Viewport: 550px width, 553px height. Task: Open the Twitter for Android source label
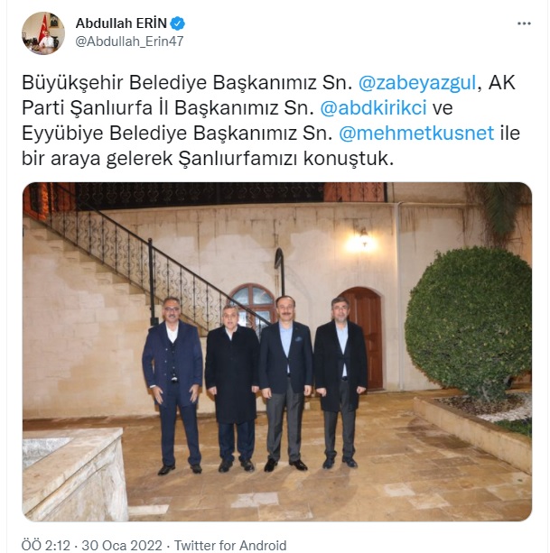pos(230,545)
